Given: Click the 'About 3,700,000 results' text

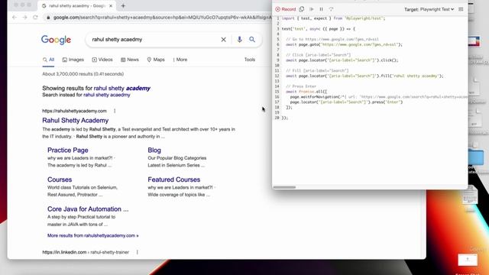Looking at the screenshot, I should 83,74.
